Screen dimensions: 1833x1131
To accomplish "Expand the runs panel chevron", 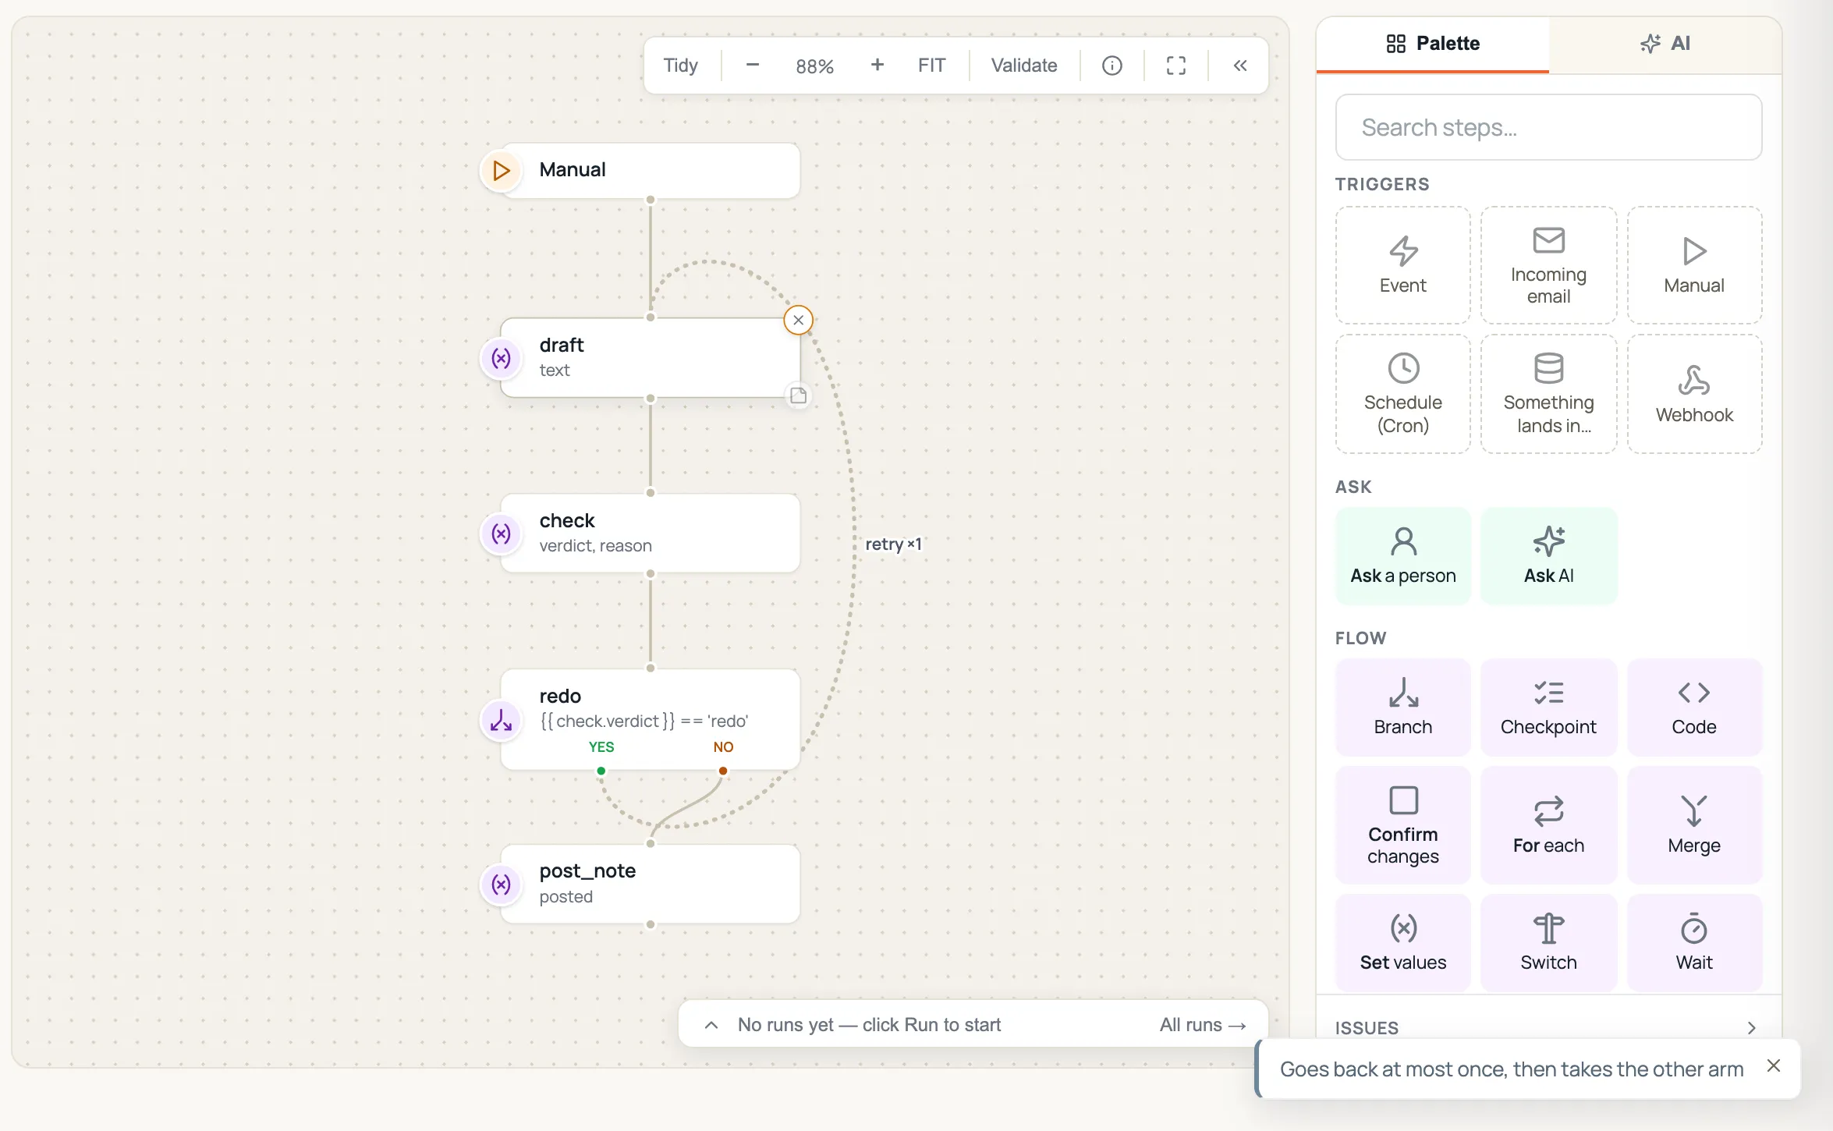I will click(x=711, y=1025).
